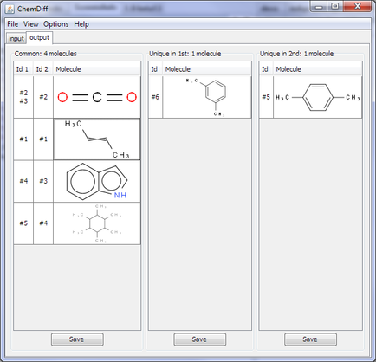The image size is (376, 362).
Task: Save the Unique in 1st list
Action: point(200,339)
